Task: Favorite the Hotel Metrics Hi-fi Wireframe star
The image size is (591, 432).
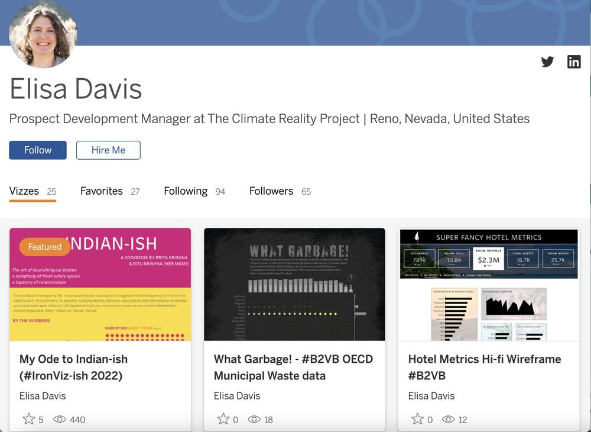Action: click(417, 419)
